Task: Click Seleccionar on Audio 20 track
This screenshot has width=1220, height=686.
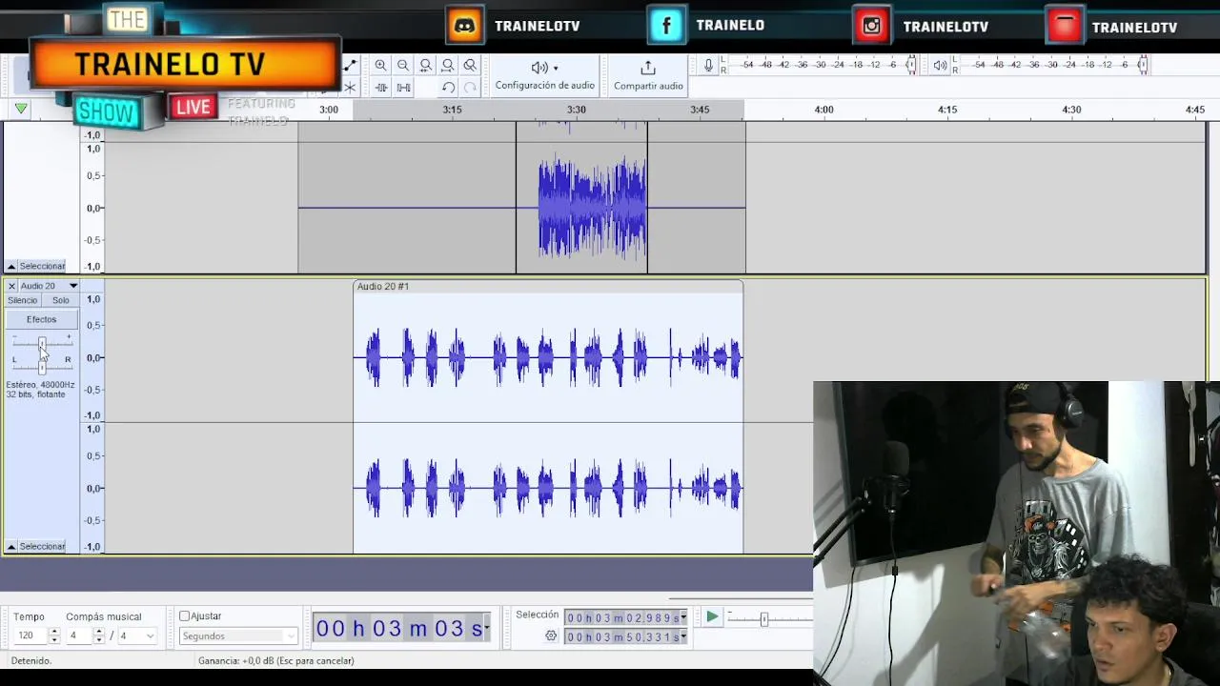Action: pos(43,547)
